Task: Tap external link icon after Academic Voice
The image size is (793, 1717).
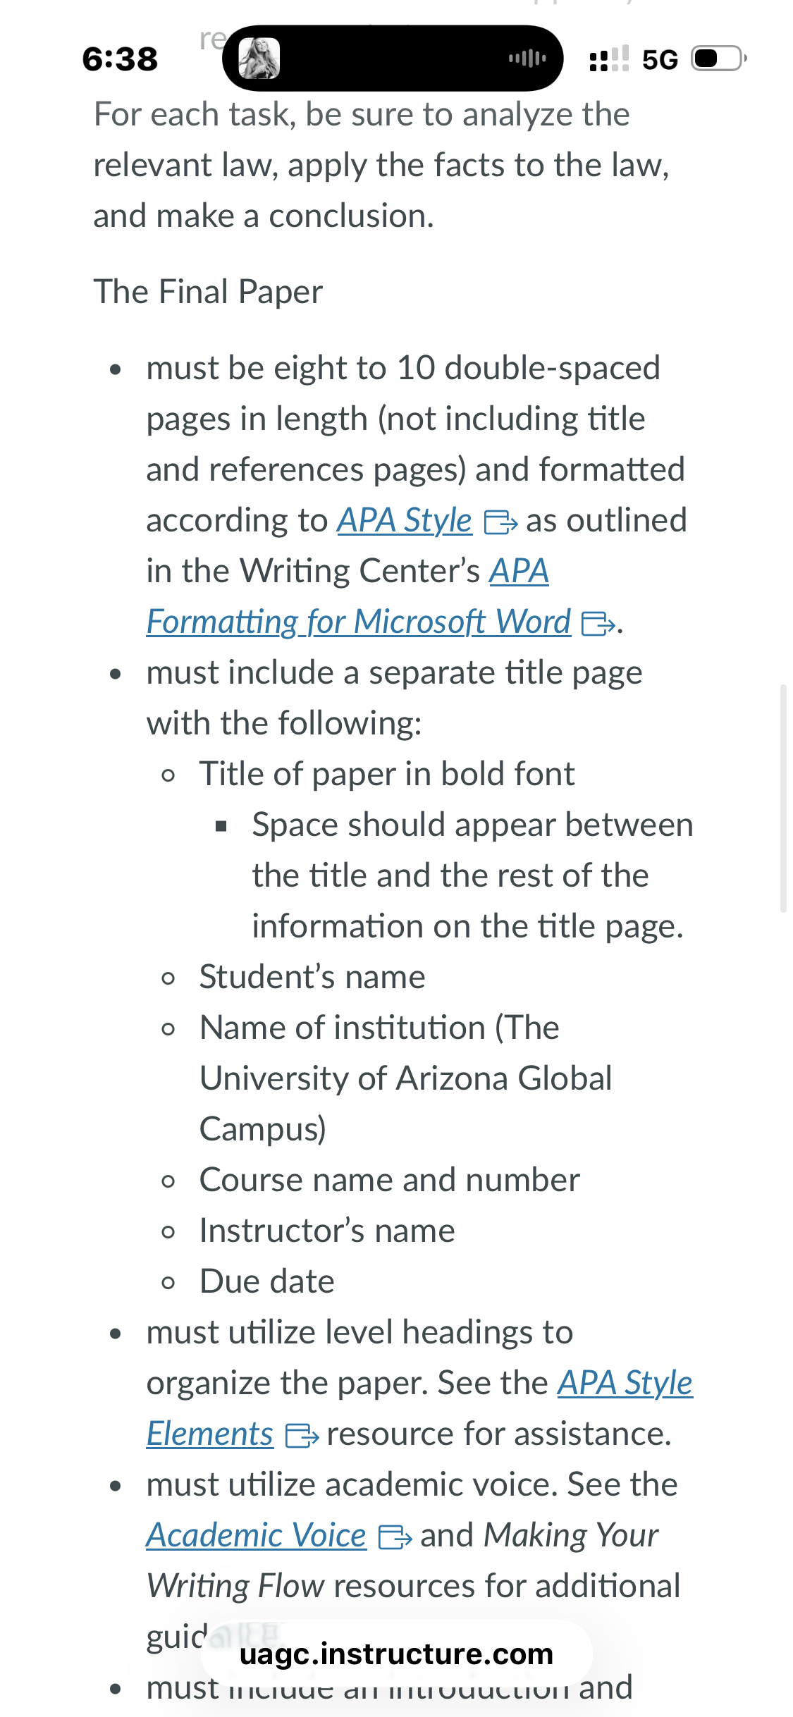Action: tap(395, 1537)
